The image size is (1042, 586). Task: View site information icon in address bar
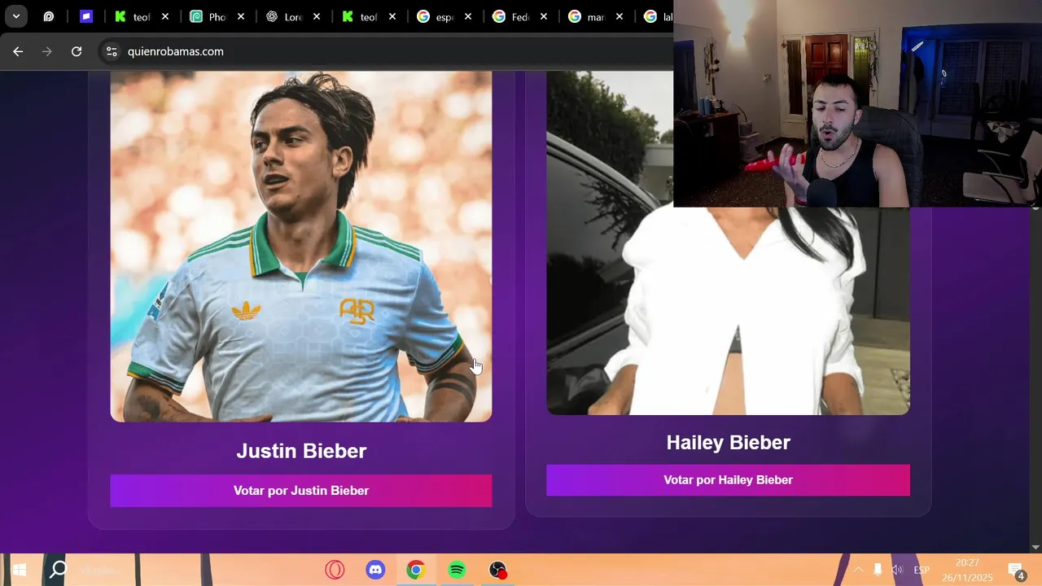[x=112, y=51]
